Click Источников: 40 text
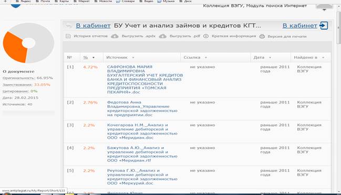341x195 pixels. click(17, 105)
